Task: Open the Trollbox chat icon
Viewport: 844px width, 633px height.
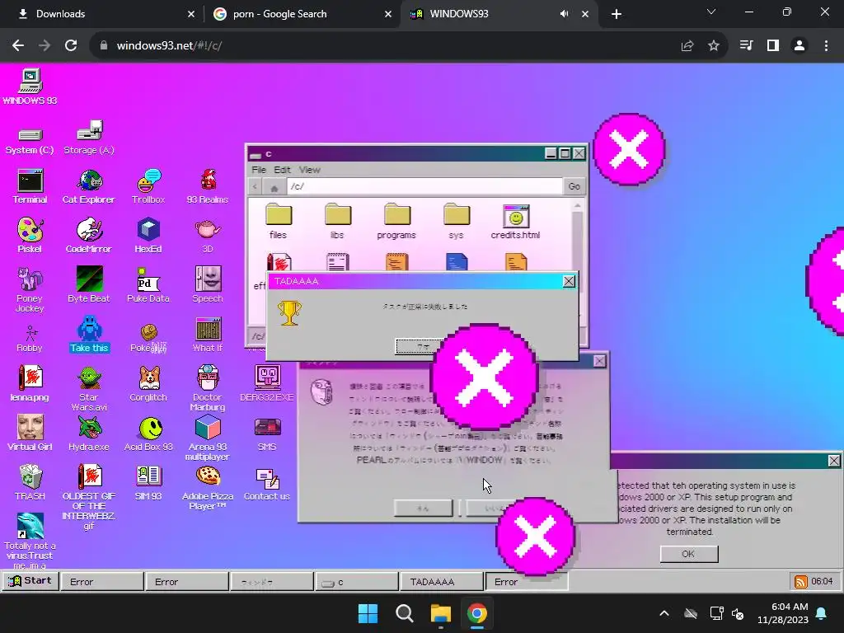Action: click(148, 186)
